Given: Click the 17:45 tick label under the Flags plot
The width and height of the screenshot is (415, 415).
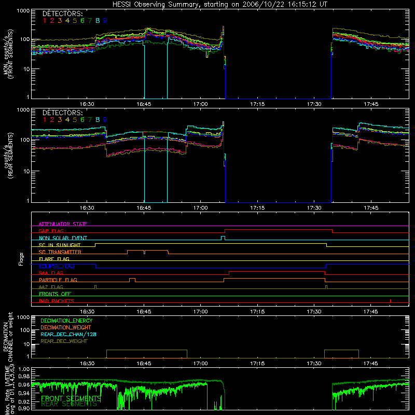Looking at the screenshot, I should tap(371, 312).
